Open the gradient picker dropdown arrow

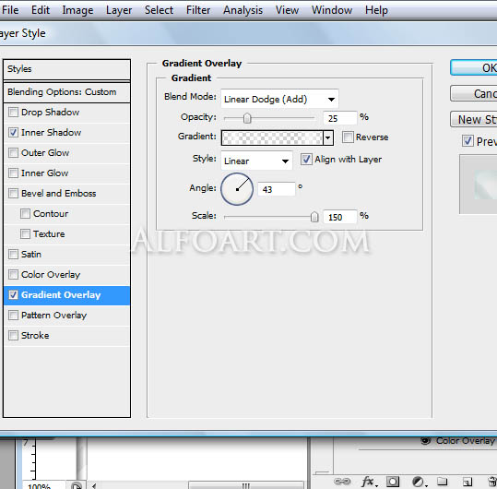click(x=328, y=138)
